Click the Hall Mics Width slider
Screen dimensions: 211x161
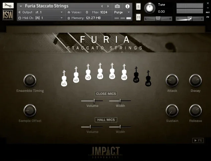pyautogui.click(x=120, y=127)
